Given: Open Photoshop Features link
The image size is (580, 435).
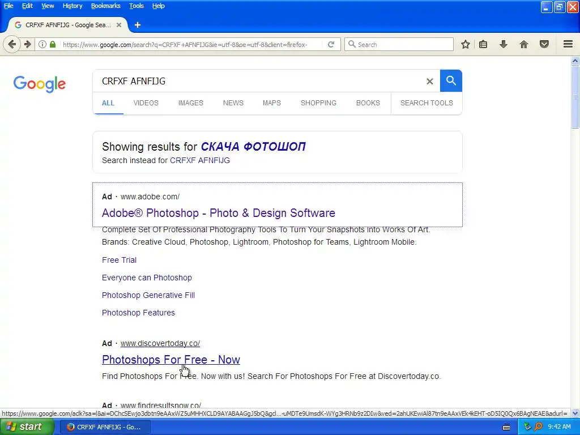Looking at the screenshot, I should tap(138, 313).
